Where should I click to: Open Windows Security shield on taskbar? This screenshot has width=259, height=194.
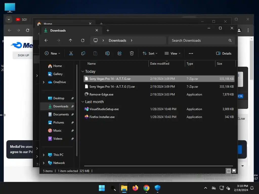pyautogui.click(x=157, y=188)
